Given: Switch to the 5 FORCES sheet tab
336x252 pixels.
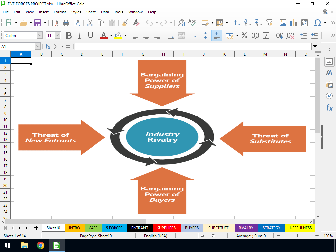Looking at the screenshot, I should (x=114, y=228).
